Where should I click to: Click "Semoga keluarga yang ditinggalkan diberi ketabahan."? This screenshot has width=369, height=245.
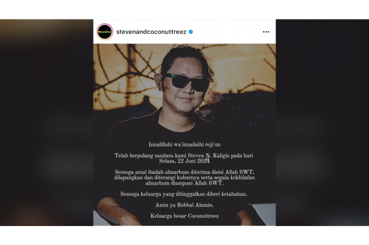point(184,194)
